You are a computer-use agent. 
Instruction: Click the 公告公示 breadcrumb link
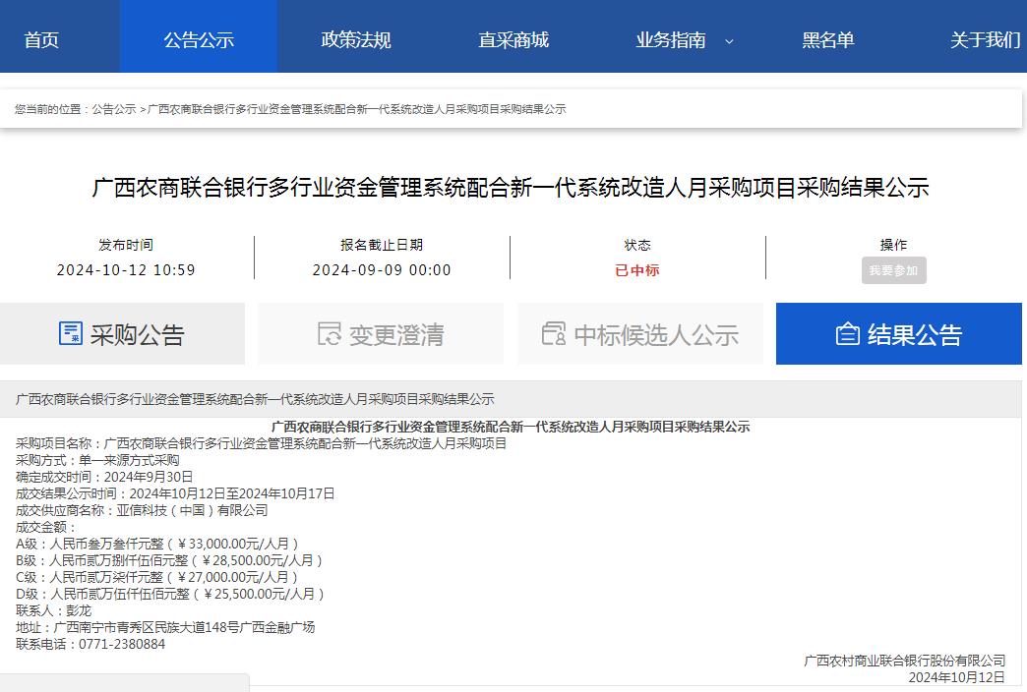tap(114, 109)
